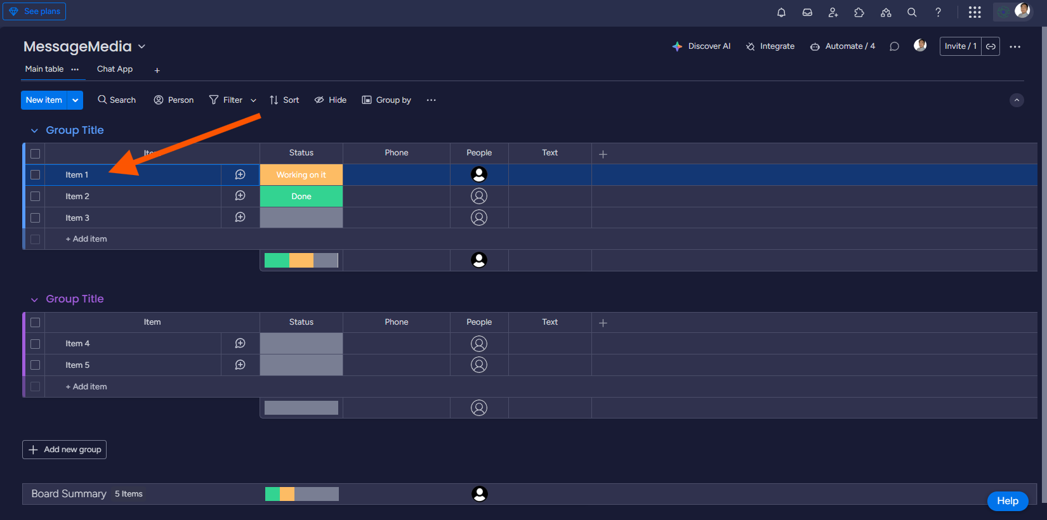Assign person in Item 2 People cell
The height and width of the screenshot is (520, 1047).
coord(479,196)
